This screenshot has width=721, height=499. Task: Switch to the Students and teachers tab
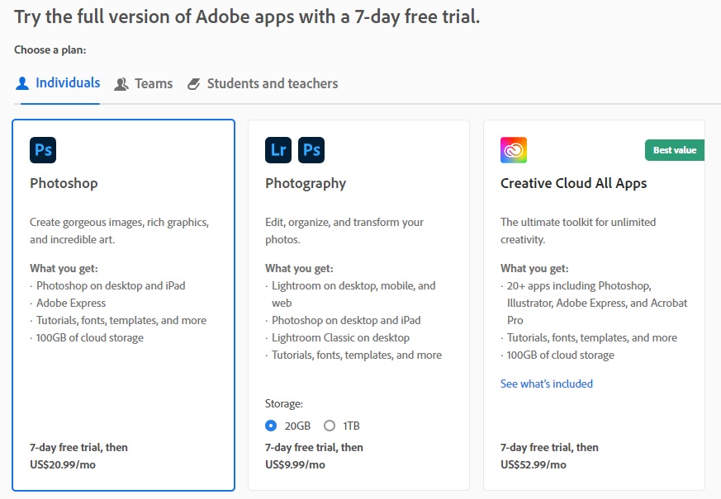click(x=263, y=83)
